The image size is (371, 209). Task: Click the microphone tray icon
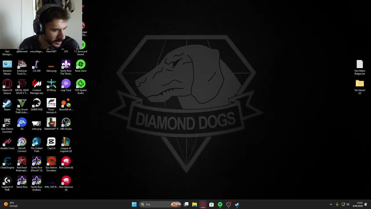[x=337, y=204]
